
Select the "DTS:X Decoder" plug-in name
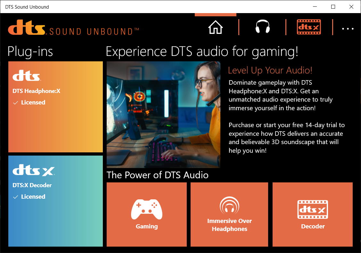coord(32,185)
